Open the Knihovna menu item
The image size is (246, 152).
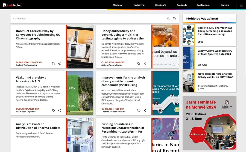tap(139, 5)
